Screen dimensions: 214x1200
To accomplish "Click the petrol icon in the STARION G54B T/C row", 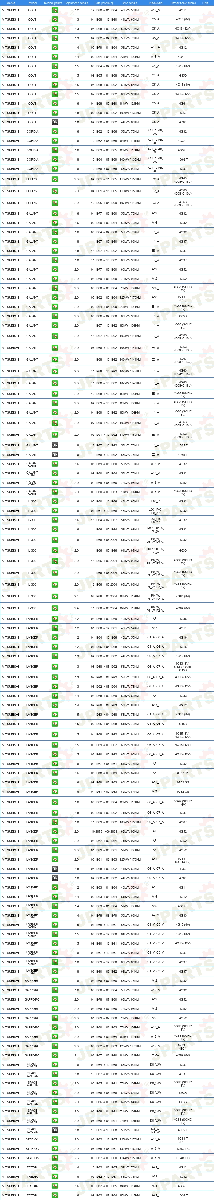I will pyautogui.click(x=55, y=1158).
